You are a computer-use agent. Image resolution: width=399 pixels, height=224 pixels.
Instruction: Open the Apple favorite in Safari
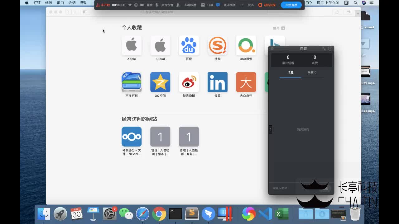click(x=132, y=46)
